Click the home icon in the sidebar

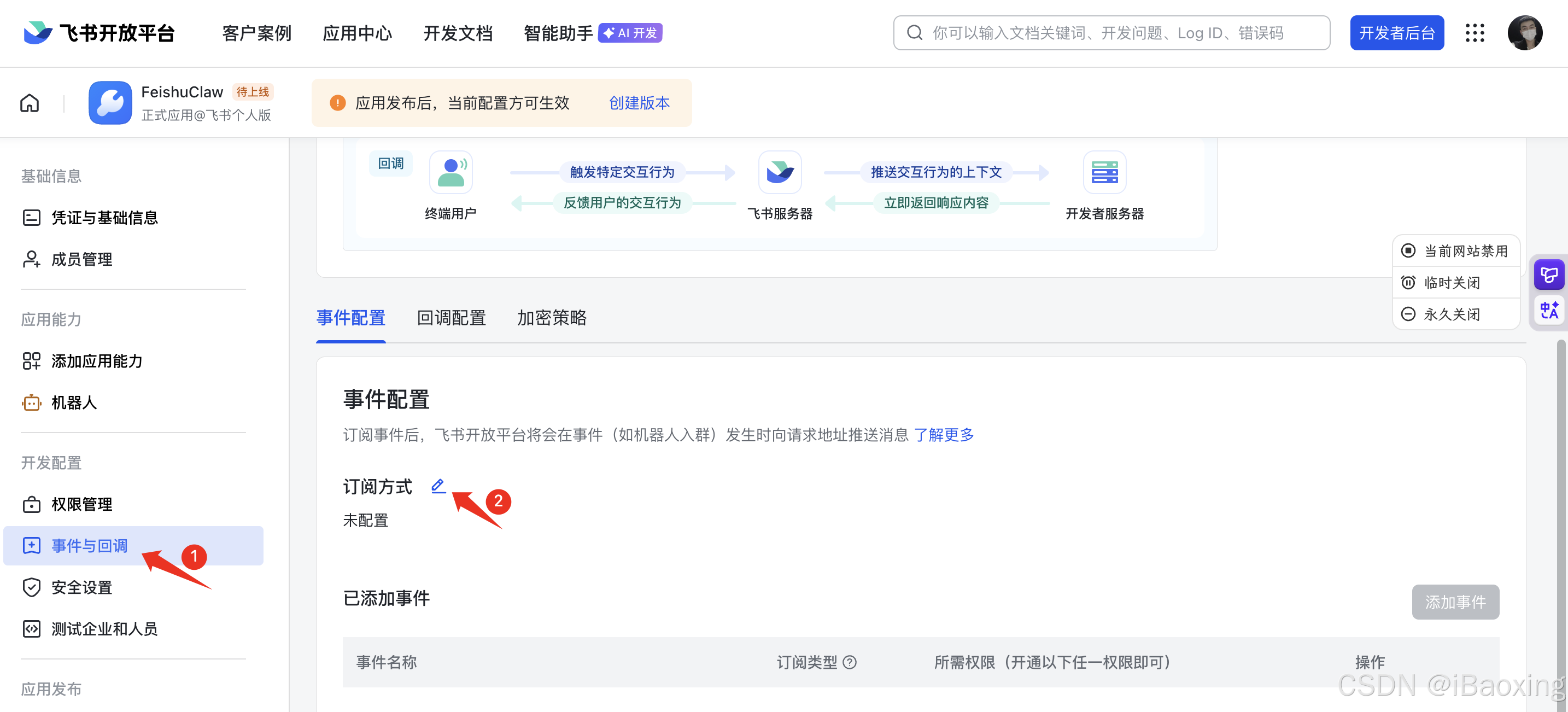[x=28, y=102]
